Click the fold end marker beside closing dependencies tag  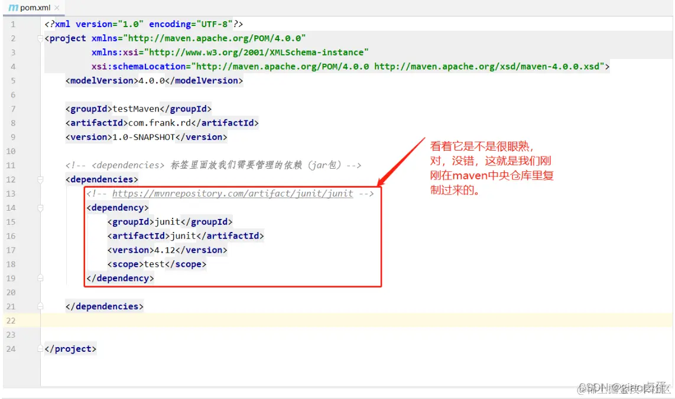click(40, 306)
